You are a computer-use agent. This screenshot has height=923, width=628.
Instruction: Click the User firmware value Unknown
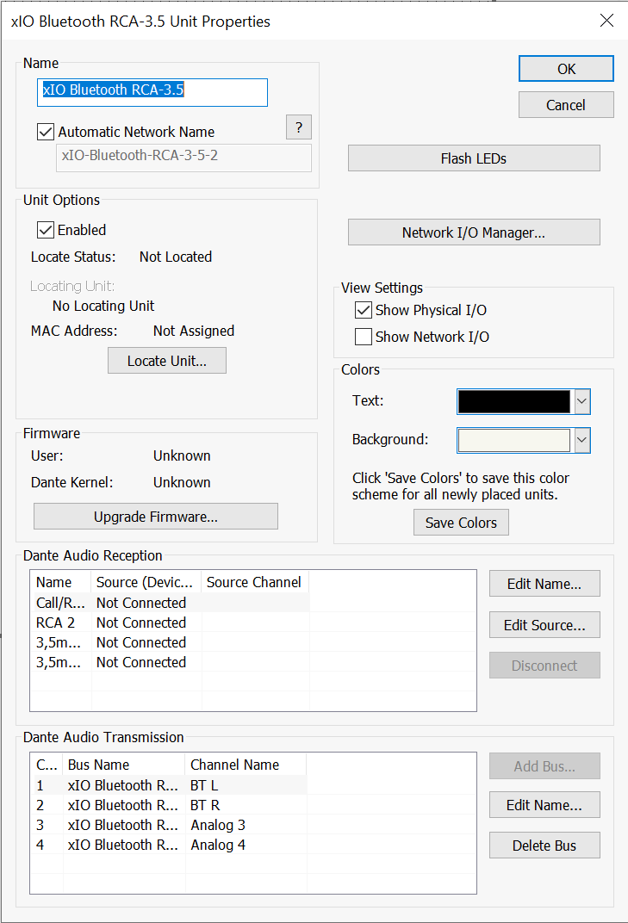(182, 455)
